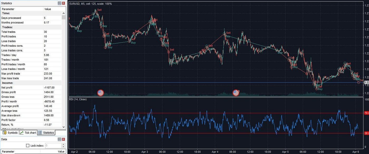Click the US flag news icon near Apr 4

pyautogui.click(x=235, y=93)
